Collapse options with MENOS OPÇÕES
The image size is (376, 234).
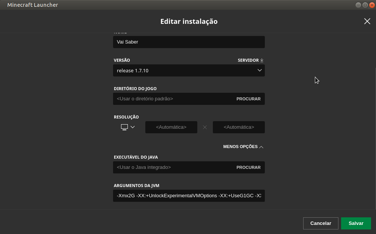tap(243, 147)
